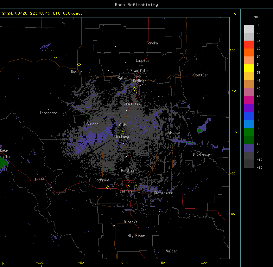Click the white asterisk marker above Limestone
The height and width of the screenshot is (267, 273).
pyautogui.click(x=48, y=110)
